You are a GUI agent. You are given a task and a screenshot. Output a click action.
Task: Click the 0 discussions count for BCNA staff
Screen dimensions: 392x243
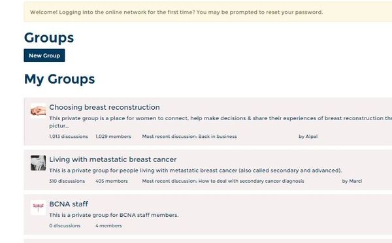click(65, 226)
